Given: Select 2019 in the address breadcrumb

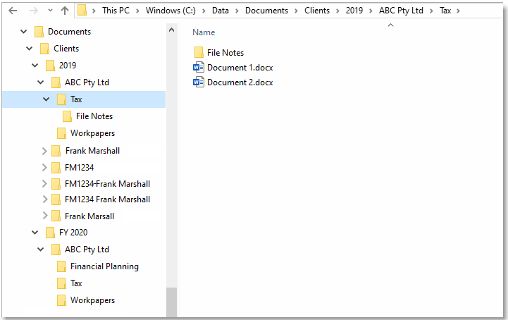Looking at the screenshot, I should pyautogui.click(x=354, y=11).
